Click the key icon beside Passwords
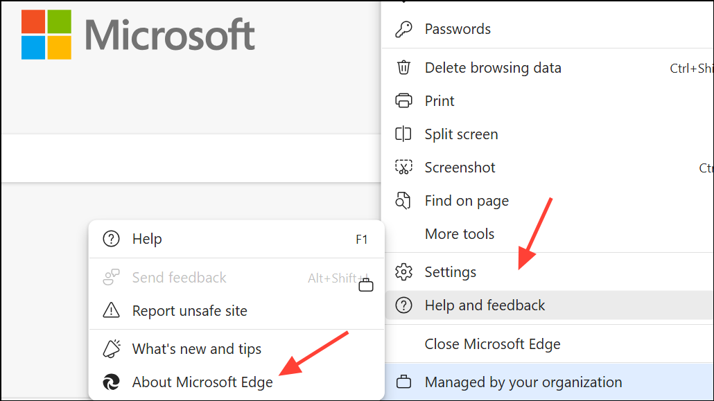 pos(403,29)
